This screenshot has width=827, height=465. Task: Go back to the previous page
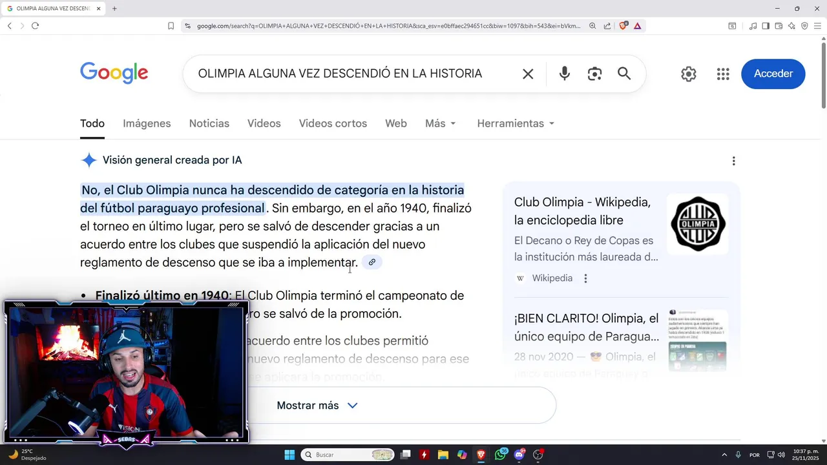pyautogui.click(x=9, y=26)
